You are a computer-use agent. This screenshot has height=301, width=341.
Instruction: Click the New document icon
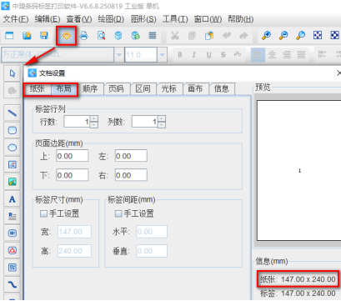(x=9, y=36)
